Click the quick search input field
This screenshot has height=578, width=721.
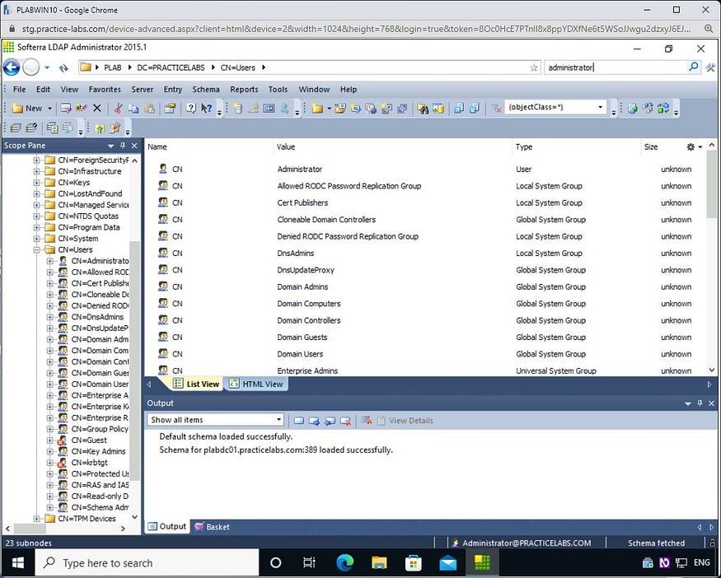coord(616,68)
